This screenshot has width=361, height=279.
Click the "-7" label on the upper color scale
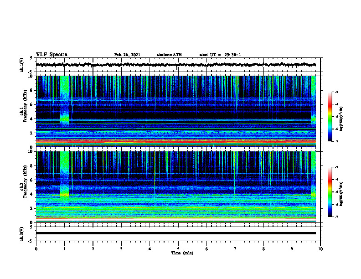point(336,141)
